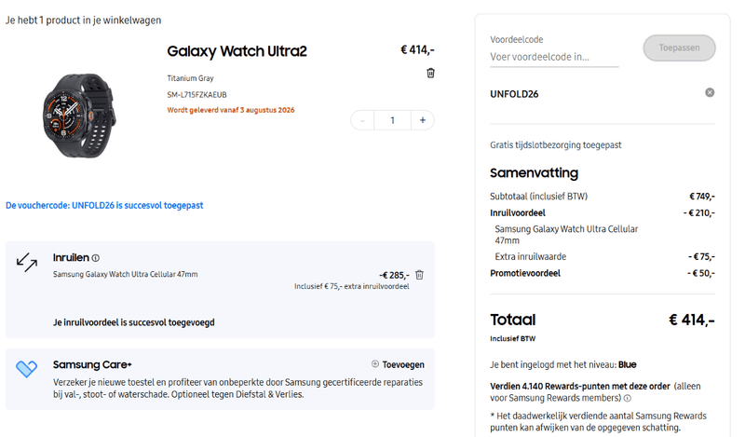The height and width of the screenshot is (437, 745).
Task: Decrease product quantity with minus button
Action: [362, 120]
